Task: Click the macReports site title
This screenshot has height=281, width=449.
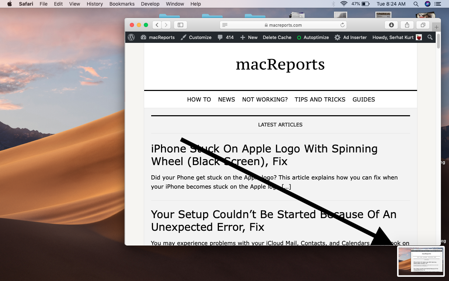Action: click(x=280, y=64)
